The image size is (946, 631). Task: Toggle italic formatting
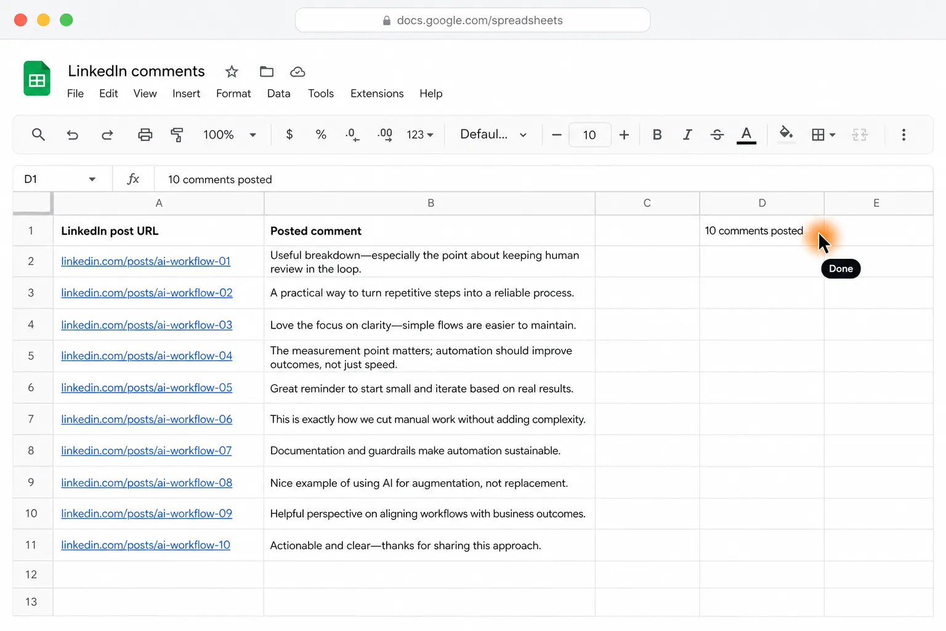pos(687,134)
